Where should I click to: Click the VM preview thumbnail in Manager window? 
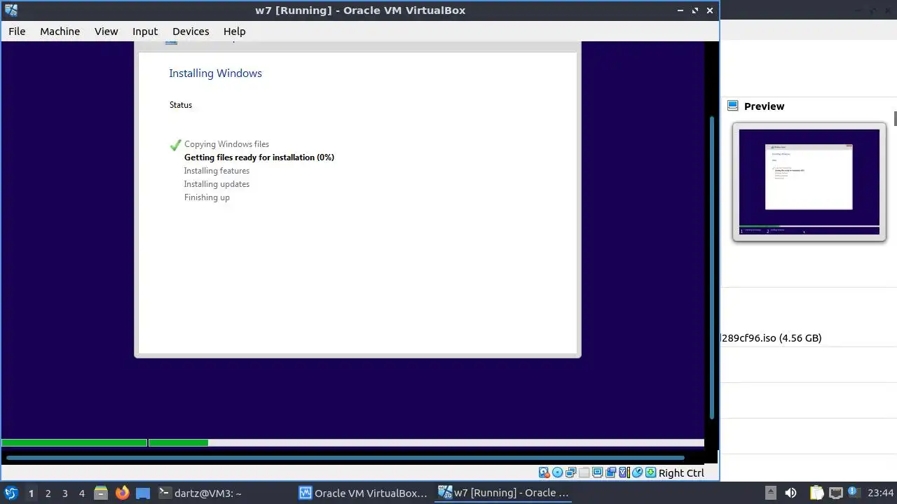809,182
